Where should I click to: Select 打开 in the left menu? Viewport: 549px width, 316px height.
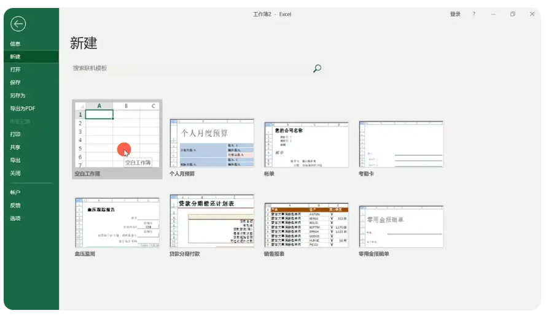pos(15,69)
